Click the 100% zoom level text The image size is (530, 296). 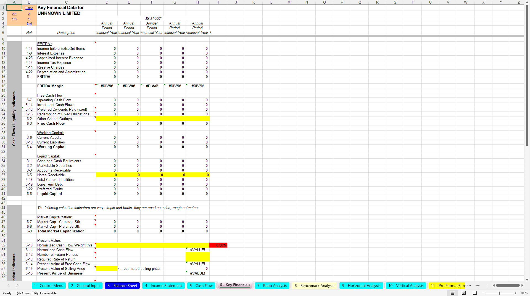(x=524, y=293)
